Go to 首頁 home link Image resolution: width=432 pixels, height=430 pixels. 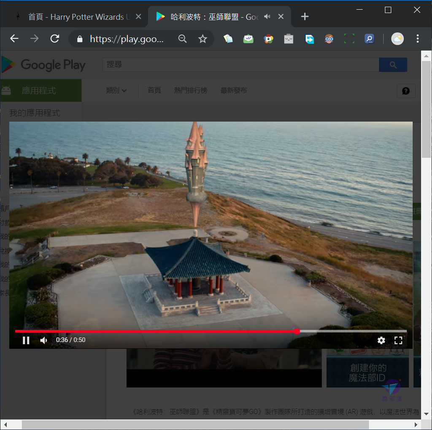point(154,90)
